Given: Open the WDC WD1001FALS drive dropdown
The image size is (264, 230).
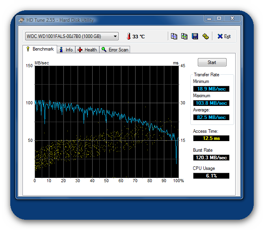Looking at the screenshot, I should coord(72,36).
